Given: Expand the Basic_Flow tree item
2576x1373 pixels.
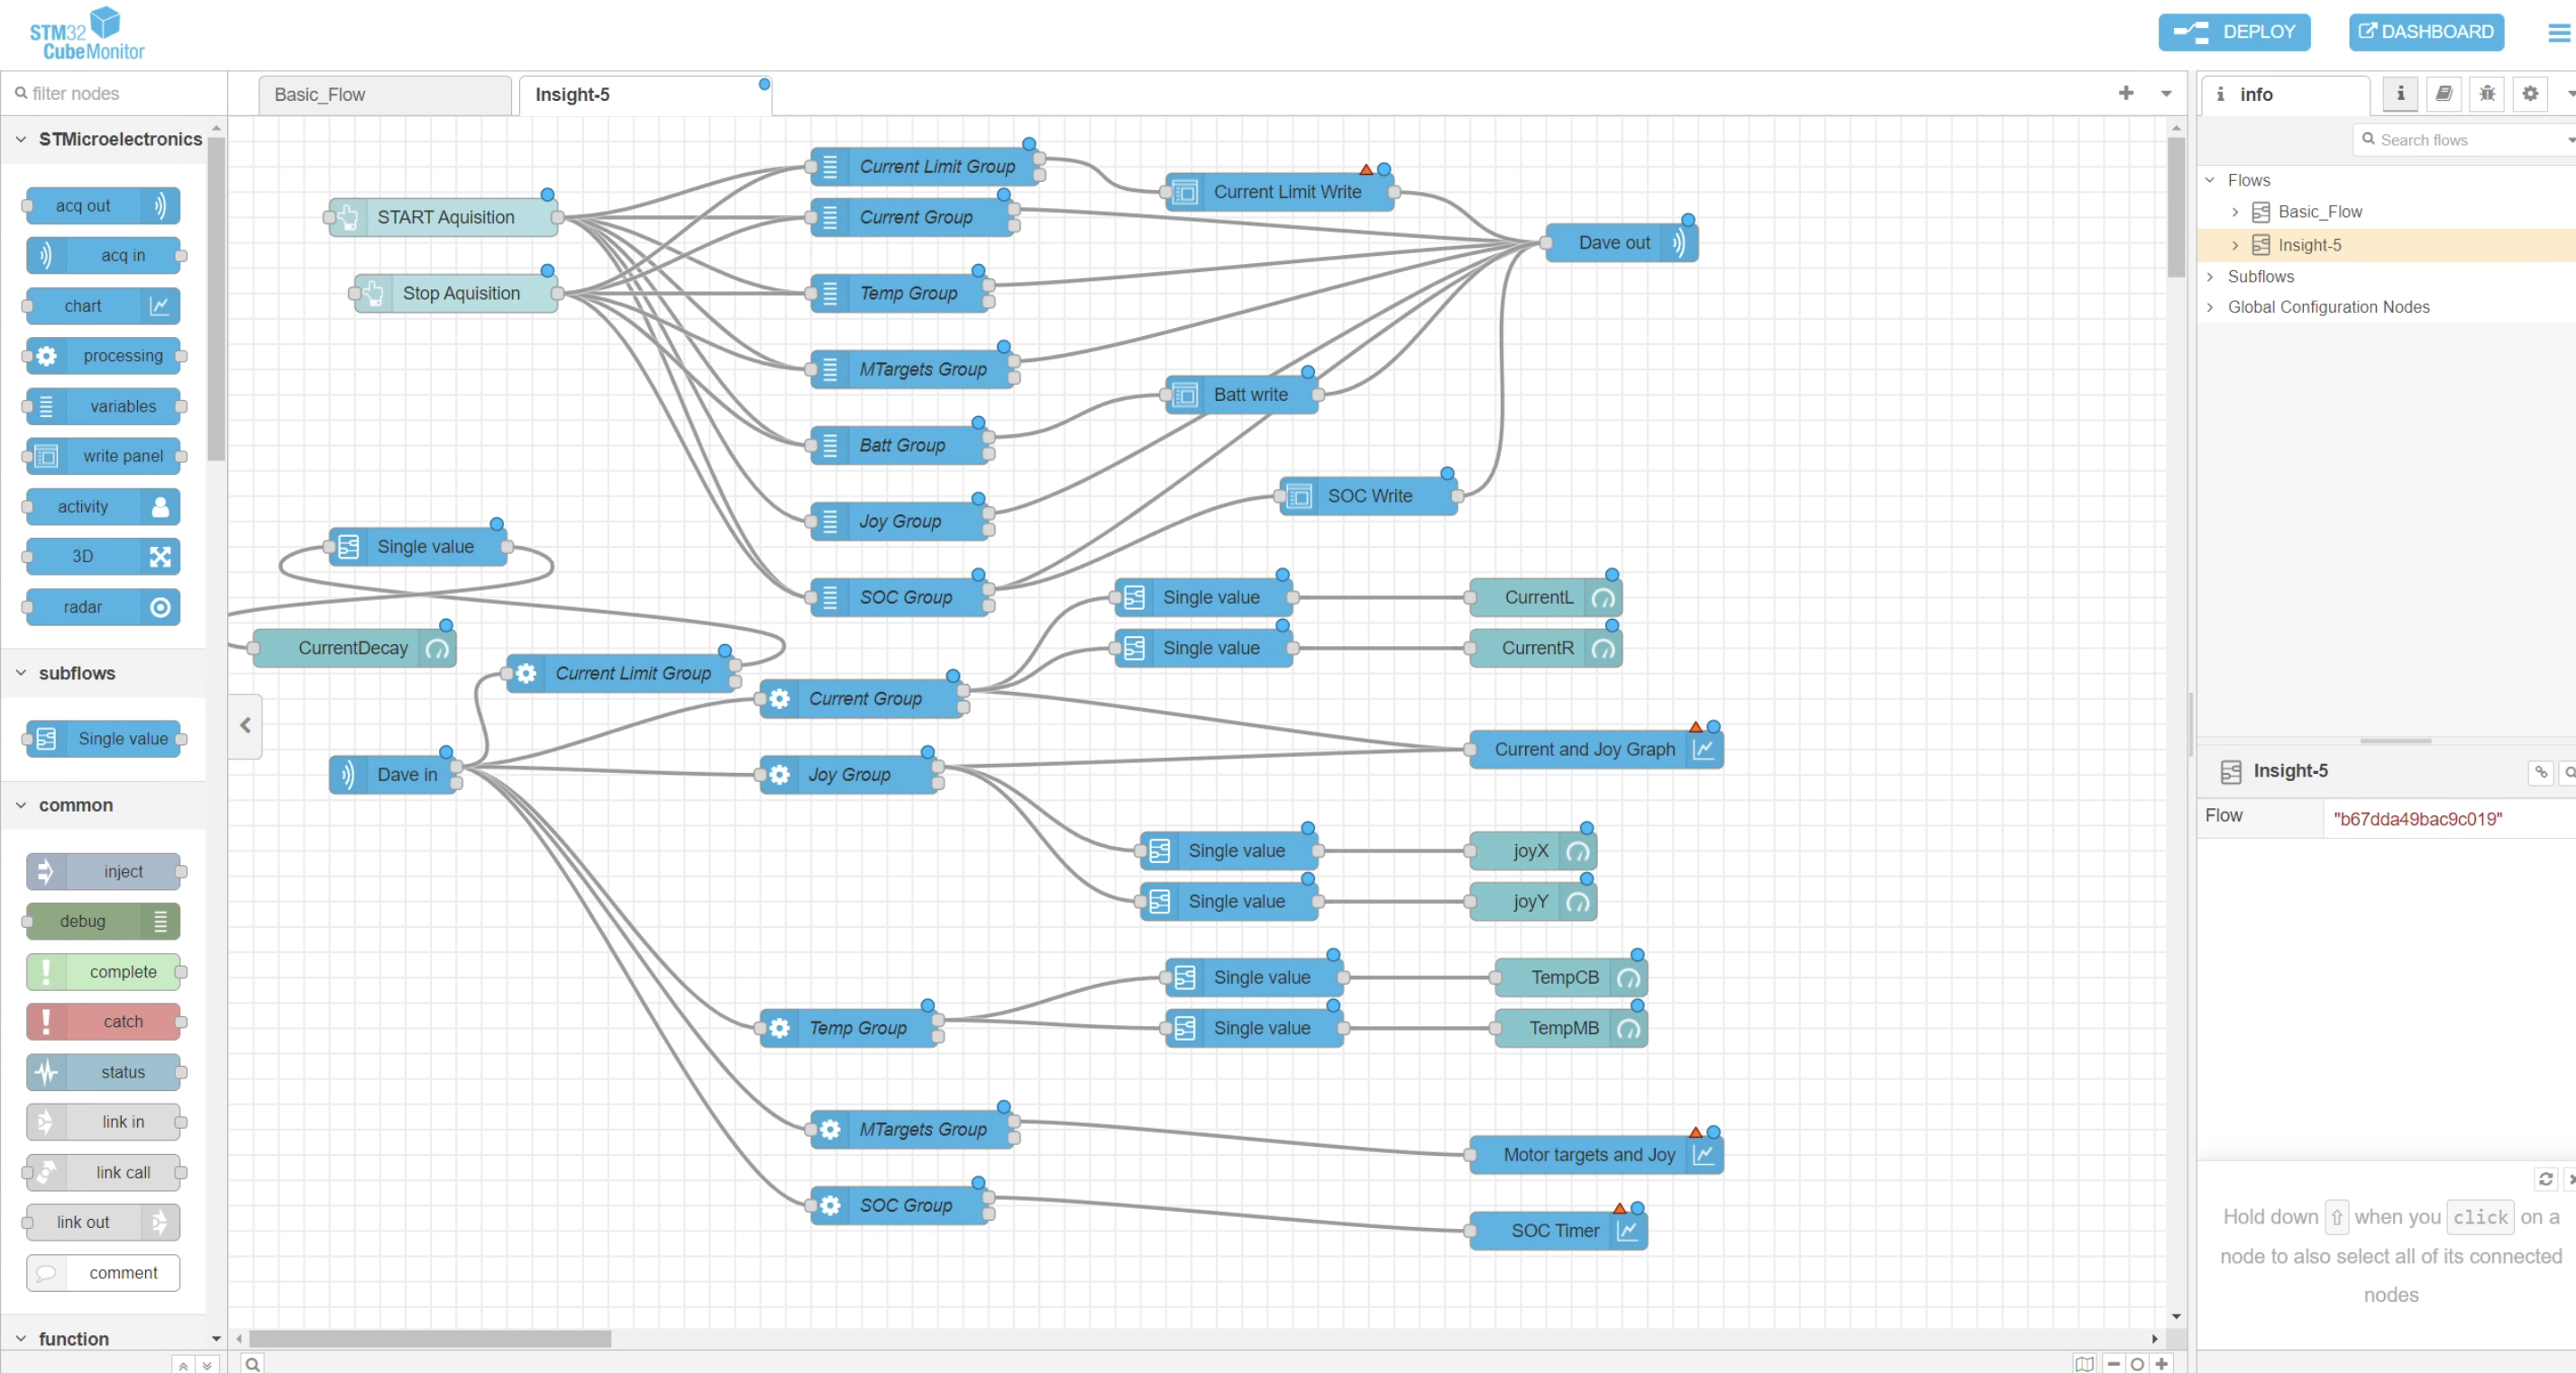Looking at the screenshot, I should [2235, 212].
